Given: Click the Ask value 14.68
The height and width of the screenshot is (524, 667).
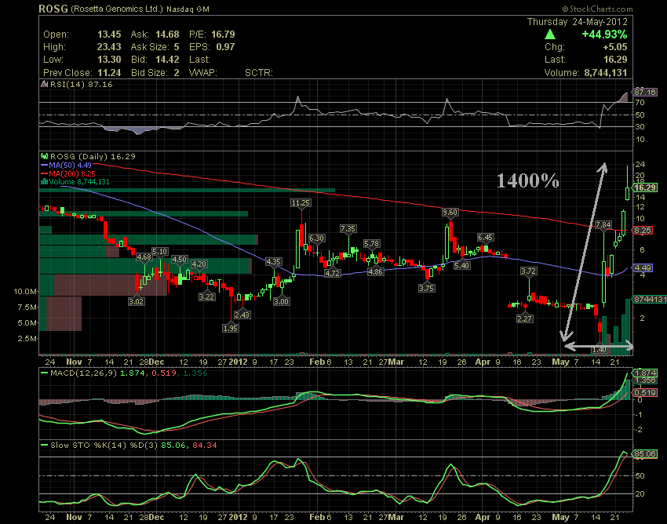Looking at the screenshot, I should (167, 35).
